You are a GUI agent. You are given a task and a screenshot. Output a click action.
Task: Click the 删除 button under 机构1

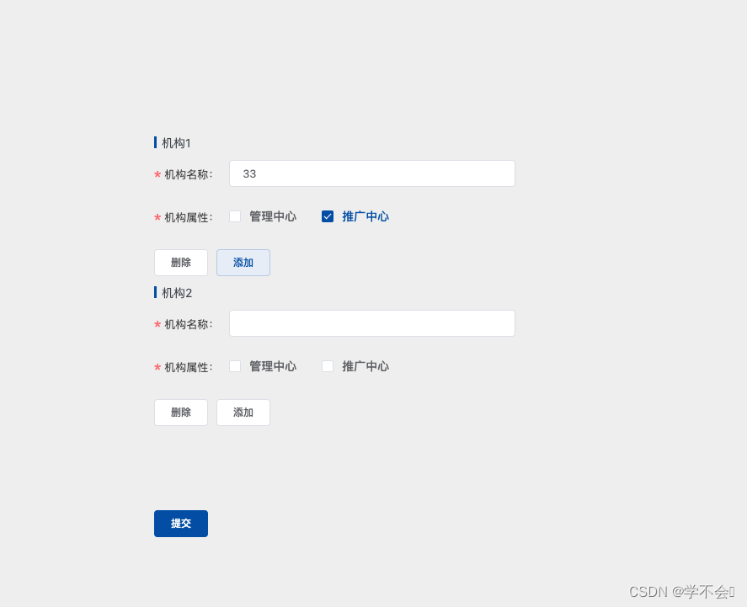click(x=180, y=262)
